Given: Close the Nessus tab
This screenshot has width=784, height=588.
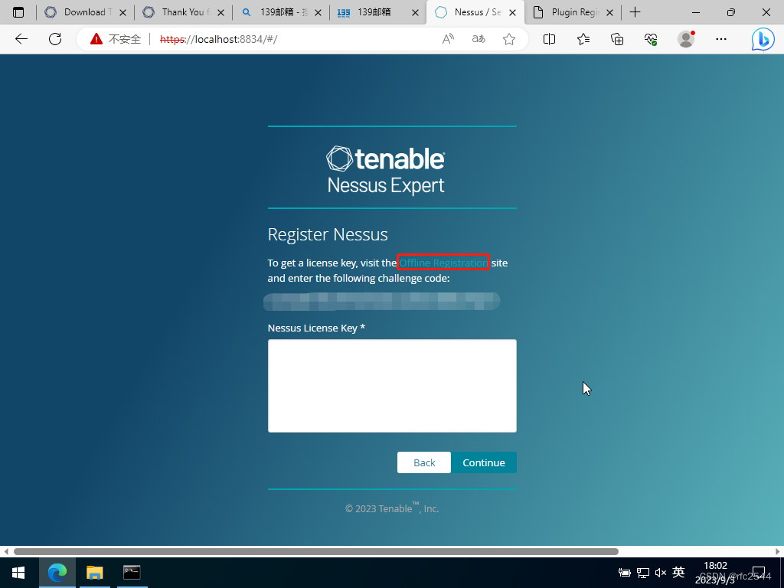Looking at the screenshot, I should pos(512,12).
